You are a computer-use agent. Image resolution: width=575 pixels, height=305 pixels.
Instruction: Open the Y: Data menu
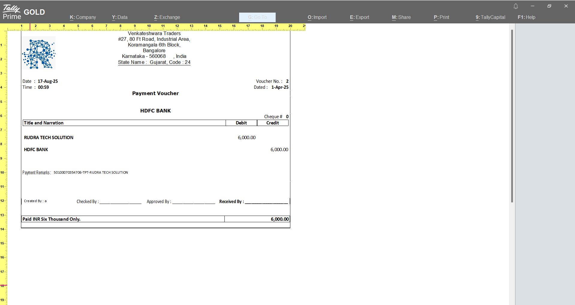(120, 17)
